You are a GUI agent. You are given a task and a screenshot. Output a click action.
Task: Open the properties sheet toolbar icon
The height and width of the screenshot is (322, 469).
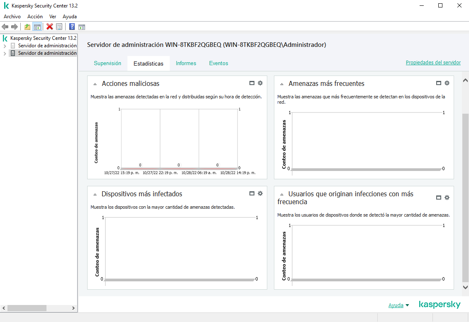click(59, 27)
